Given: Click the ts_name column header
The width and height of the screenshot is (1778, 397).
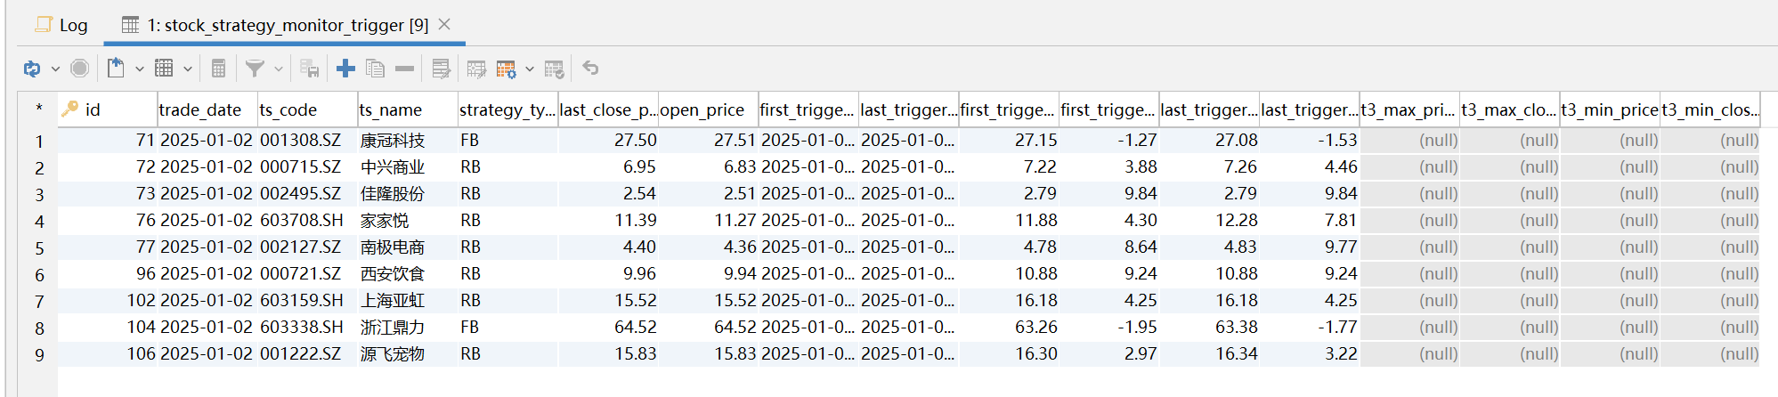Looking at the screenshot, I should tap(391, 109).
